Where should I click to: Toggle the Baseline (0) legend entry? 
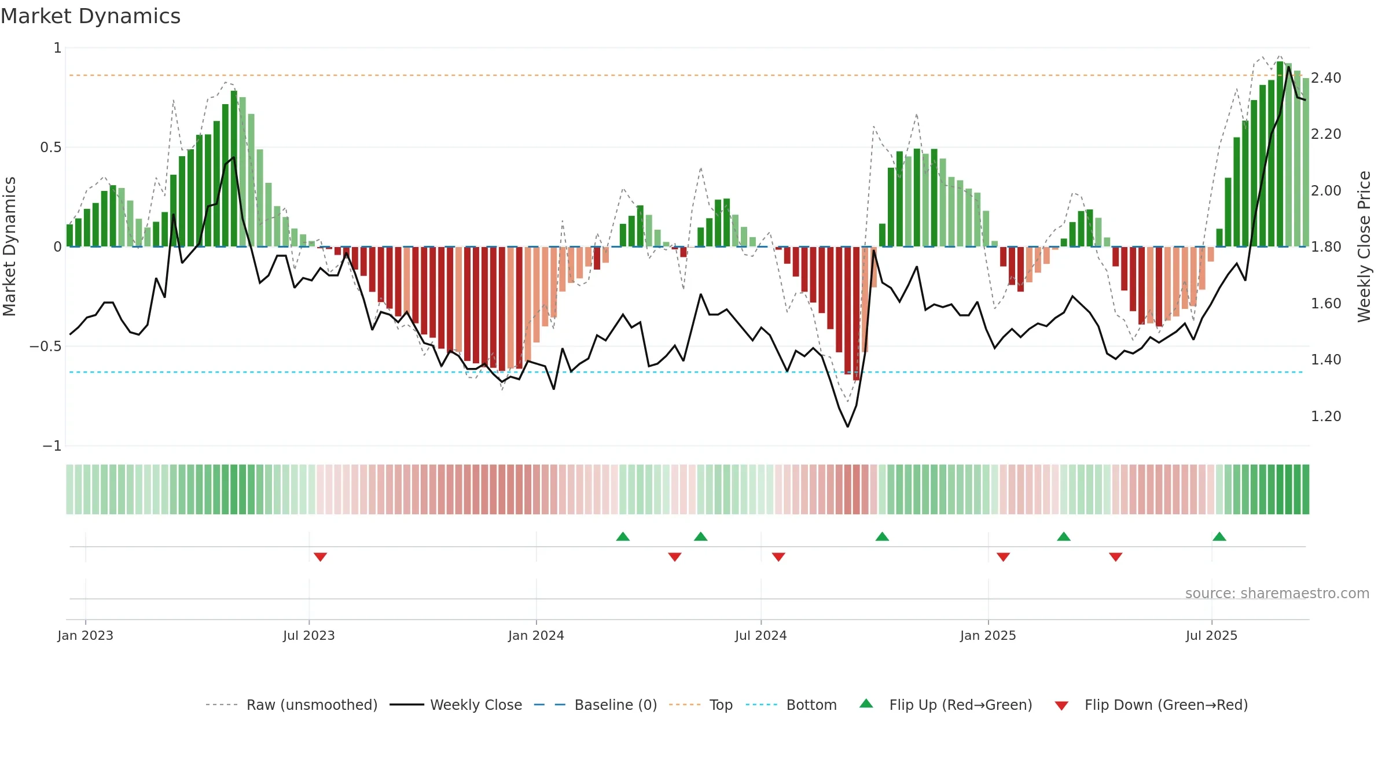[x=596, y=705]
